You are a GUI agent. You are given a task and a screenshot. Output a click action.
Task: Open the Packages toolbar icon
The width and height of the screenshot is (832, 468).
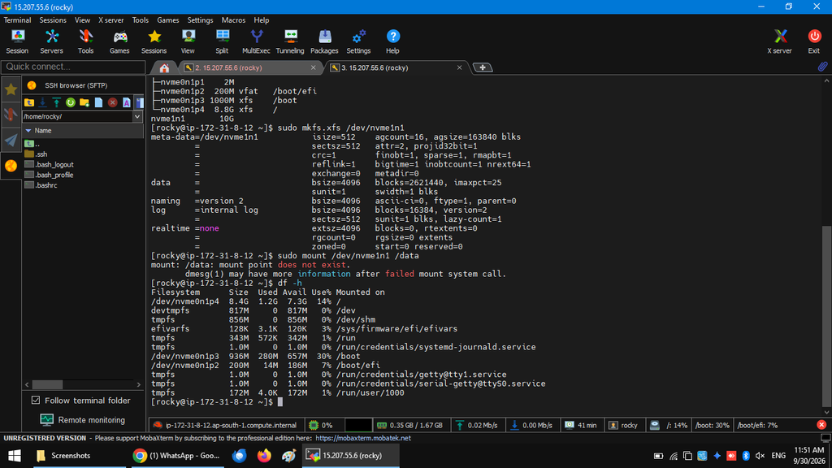coord(324,42)
